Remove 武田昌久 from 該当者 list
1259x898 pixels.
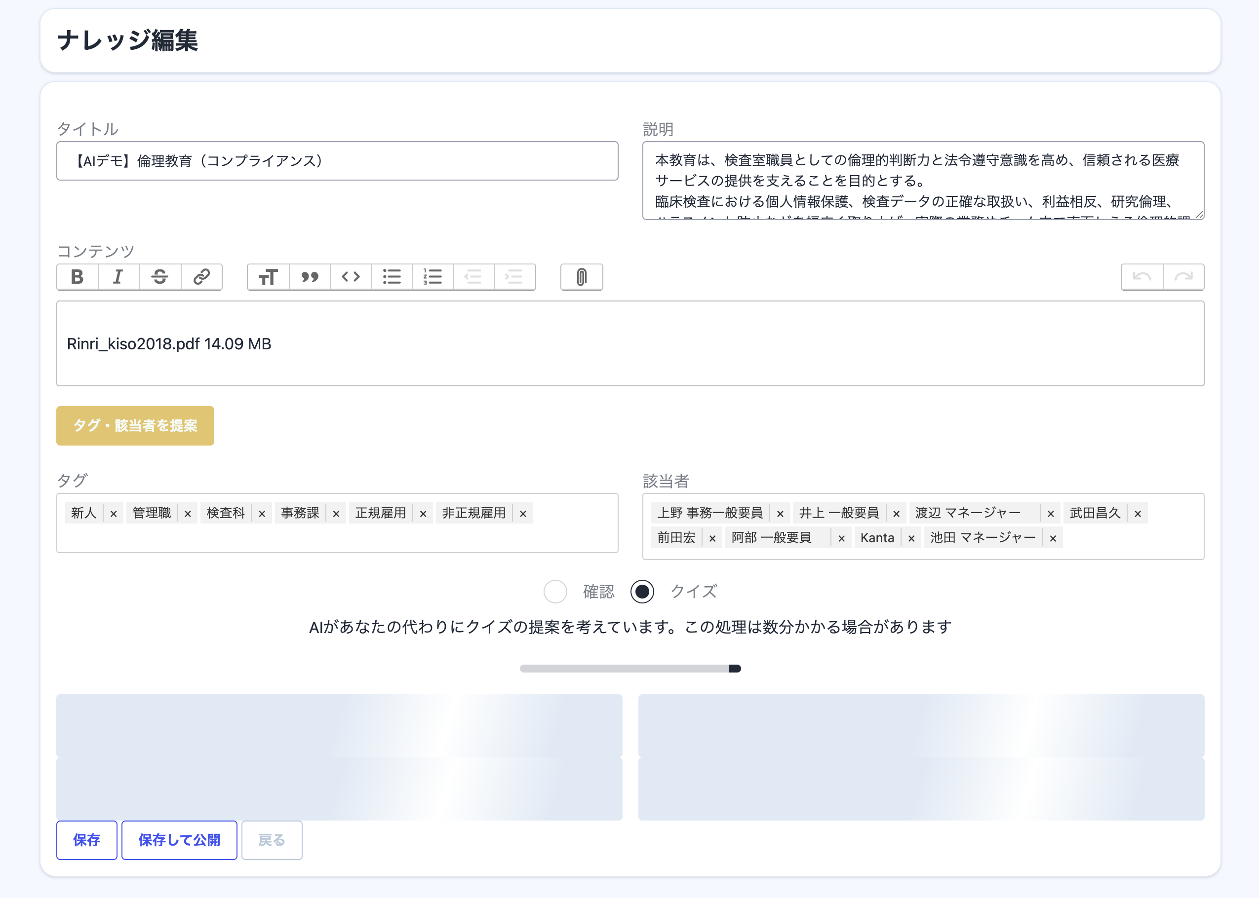[x=1138, y=514]
